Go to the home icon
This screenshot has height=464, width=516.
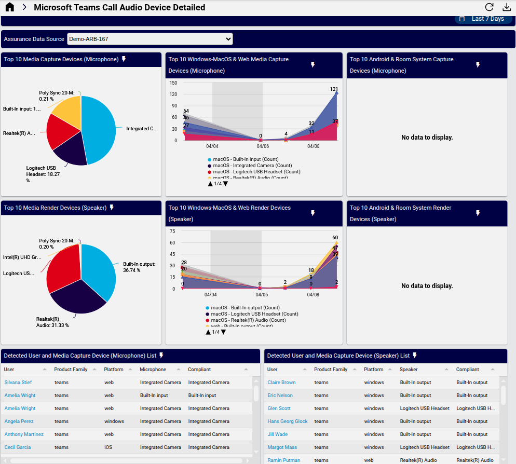10,7
